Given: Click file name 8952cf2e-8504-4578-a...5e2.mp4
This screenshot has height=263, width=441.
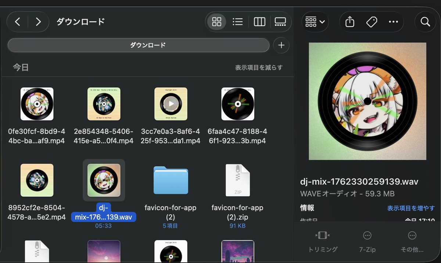Looking at the screenshot, I should coord(36,212).
